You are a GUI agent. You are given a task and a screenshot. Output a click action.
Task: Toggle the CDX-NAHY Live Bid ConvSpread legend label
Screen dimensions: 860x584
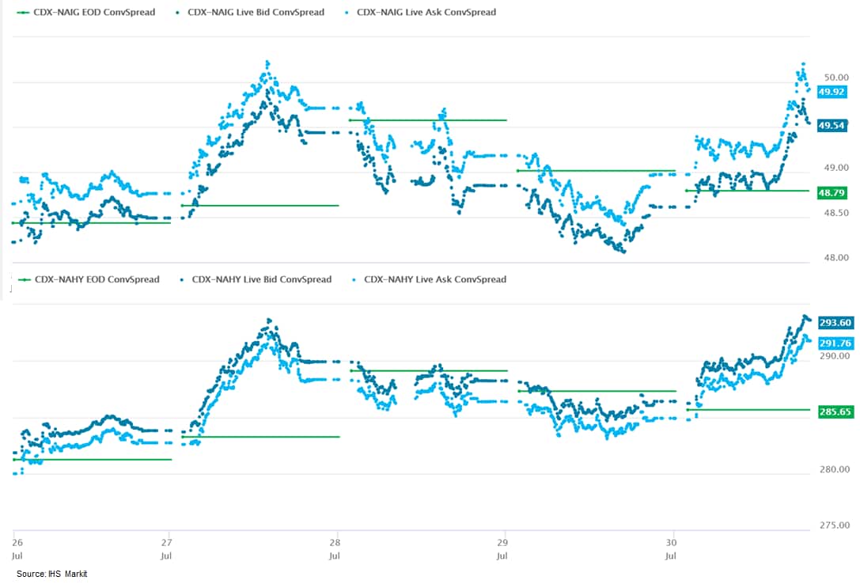262,279
